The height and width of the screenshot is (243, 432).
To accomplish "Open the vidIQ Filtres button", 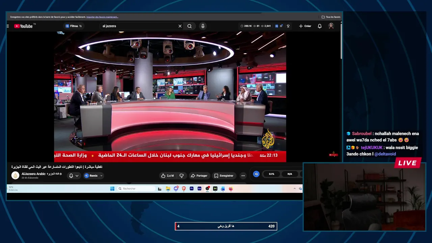I will (74, 26).
